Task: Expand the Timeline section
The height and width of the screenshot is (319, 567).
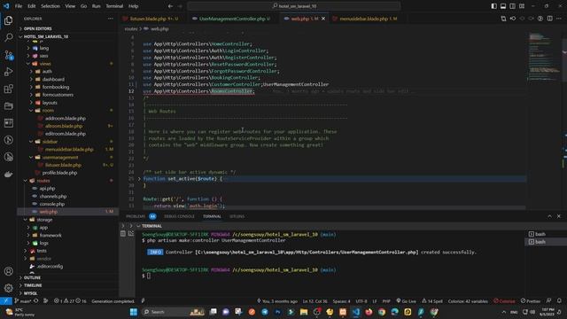Action: [68, 285]
